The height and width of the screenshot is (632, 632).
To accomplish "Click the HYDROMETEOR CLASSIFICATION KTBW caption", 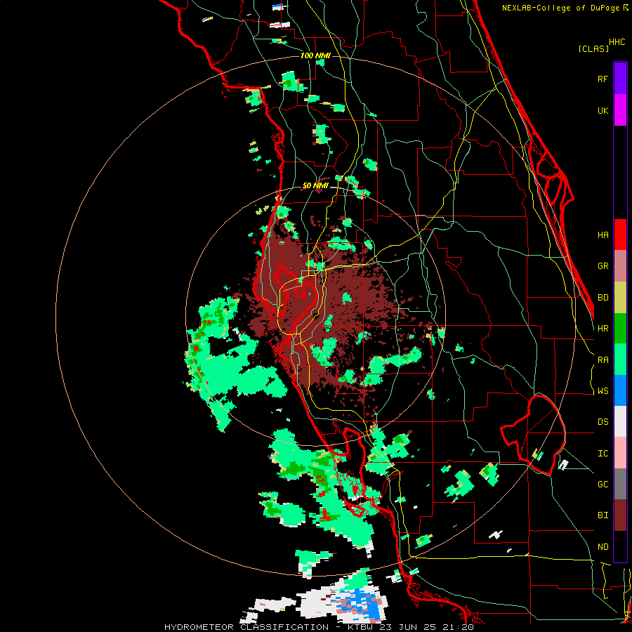I will (319, 627).
